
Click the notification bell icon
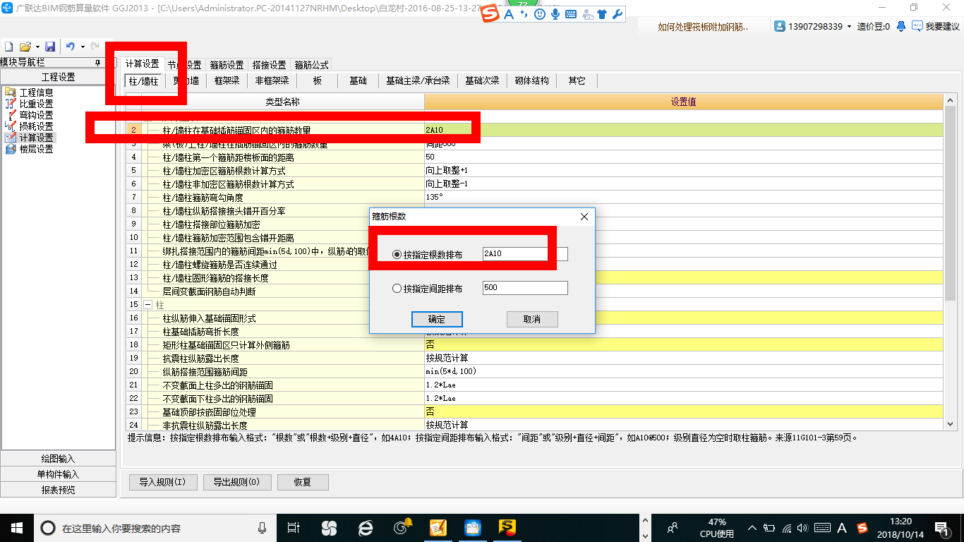coord(901,26)
